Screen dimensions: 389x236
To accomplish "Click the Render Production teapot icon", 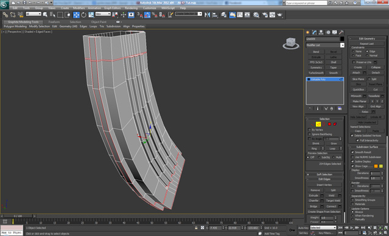I will click(280, 15).
